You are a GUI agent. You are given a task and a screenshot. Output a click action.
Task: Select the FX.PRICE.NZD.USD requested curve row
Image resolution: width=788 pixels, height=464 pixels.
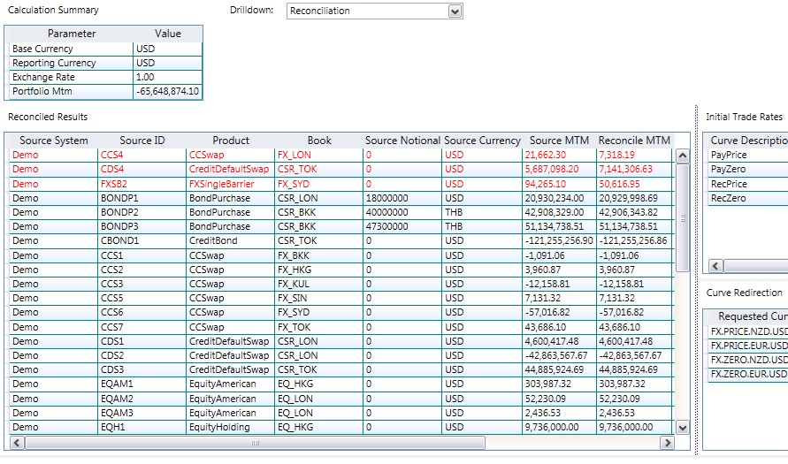(x=748, y=331)
